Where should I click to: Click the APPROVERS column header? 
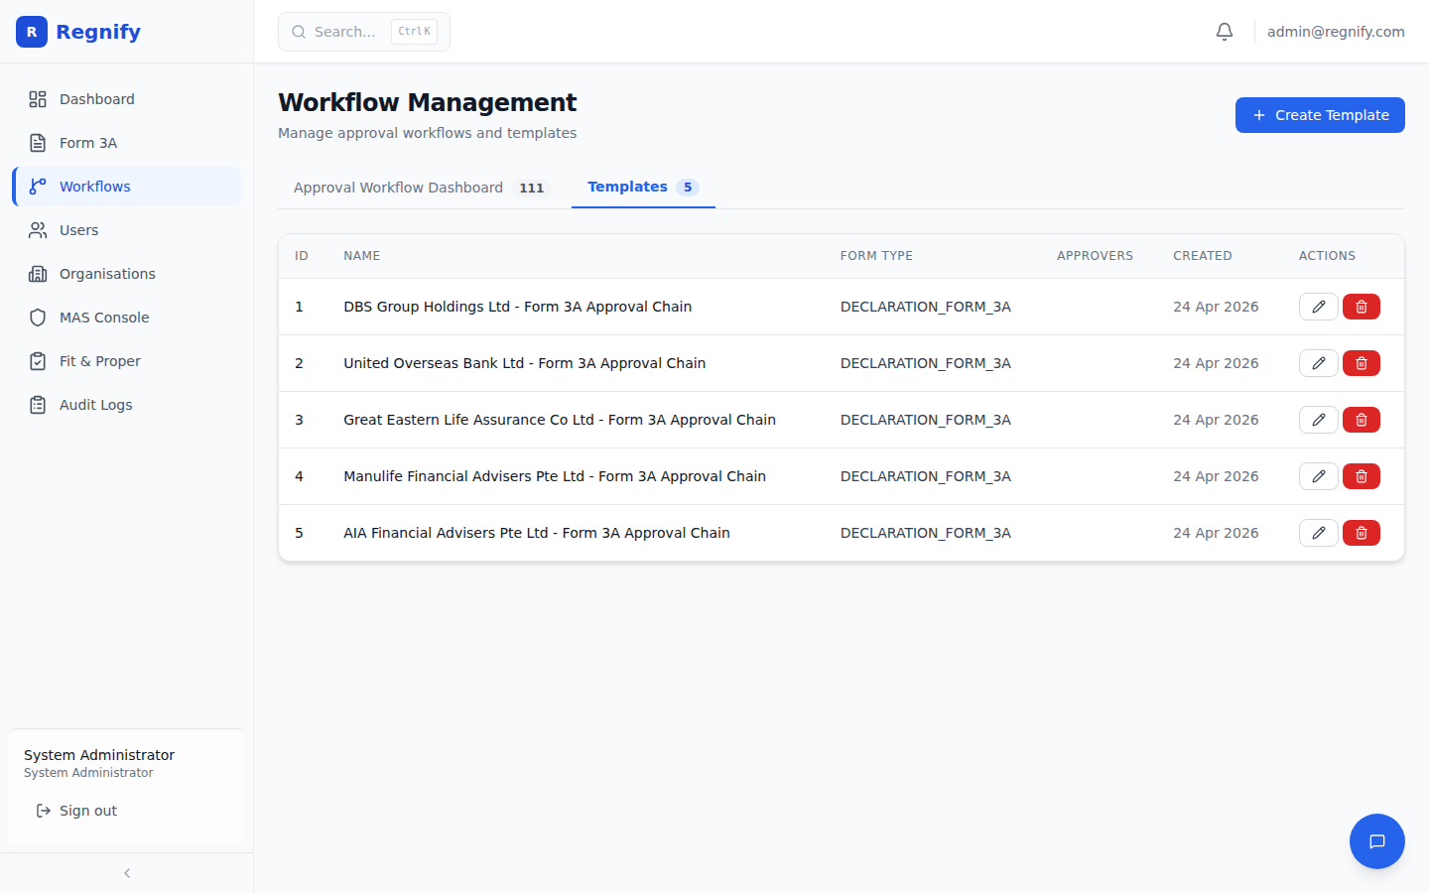click(x=1095, y=256)
